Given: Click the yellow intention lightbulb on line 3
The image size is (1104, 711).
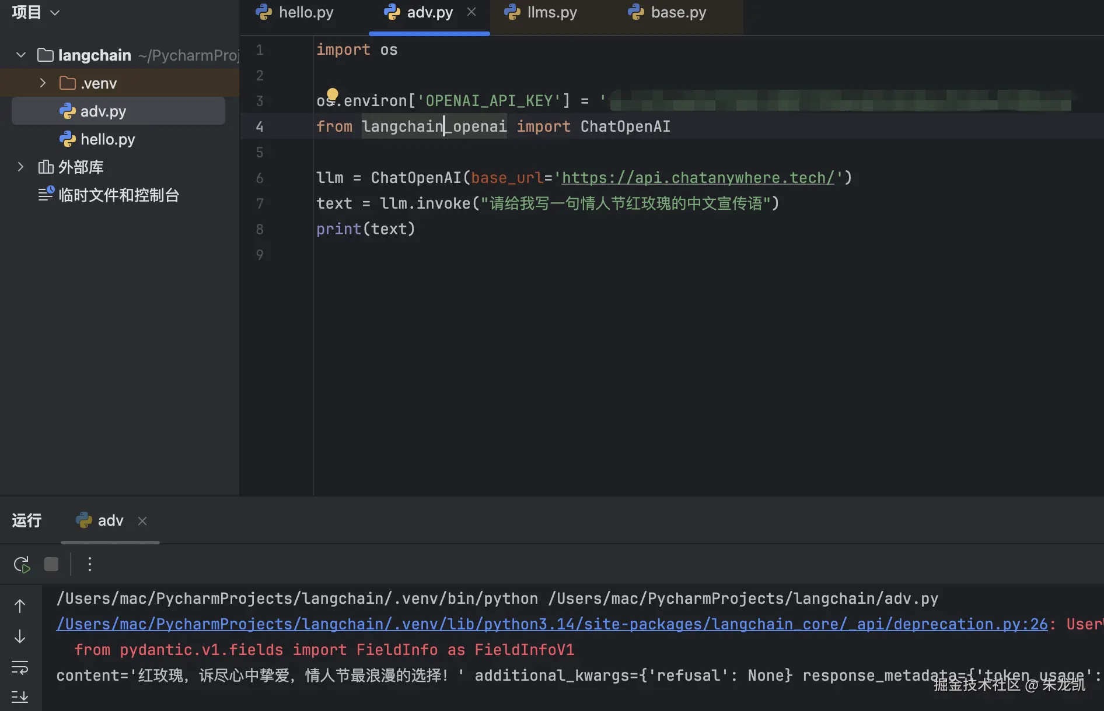Looking at the screenshot, I should point(333,94).
